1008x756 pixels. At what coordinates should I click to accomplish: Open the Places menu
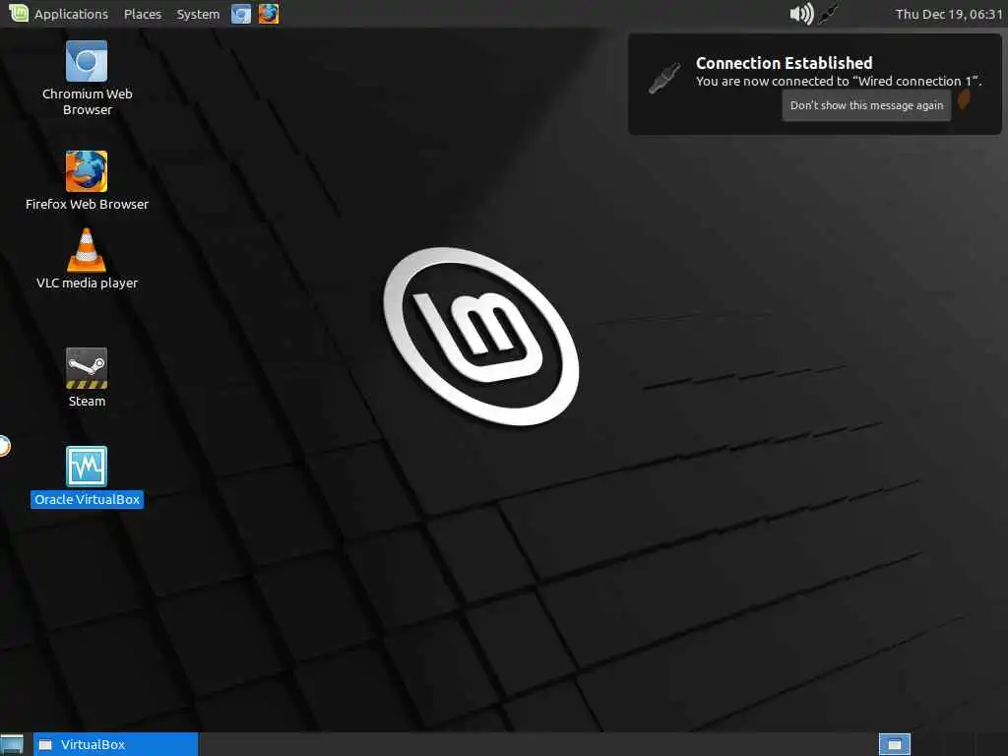(143, 14)
